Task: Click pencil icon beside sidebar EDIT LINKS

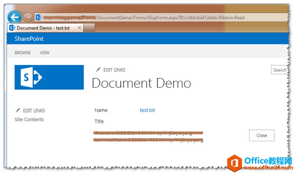Action: pyautogui.click(x=18, y=110)
